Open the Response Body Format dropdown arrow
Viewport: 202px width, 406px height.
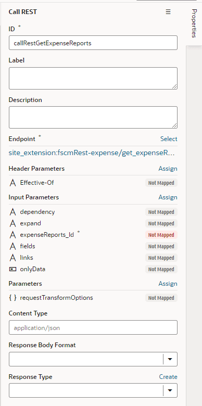tap(170, 359)
